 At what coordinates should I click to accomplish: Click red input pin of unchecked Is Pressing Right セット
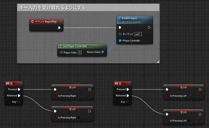click(x=55, y=117)
